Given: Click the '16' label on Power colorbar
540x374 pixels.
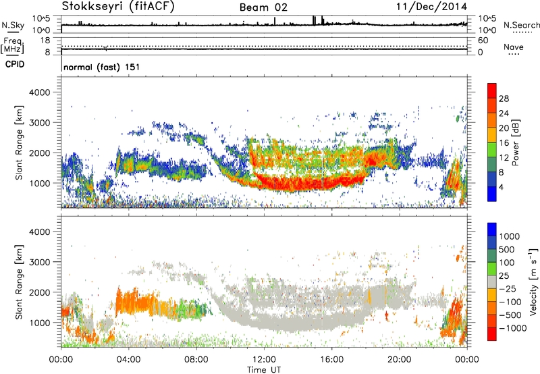Looking at the screenshot, I should pyautogui.click(x=504, y=143).
